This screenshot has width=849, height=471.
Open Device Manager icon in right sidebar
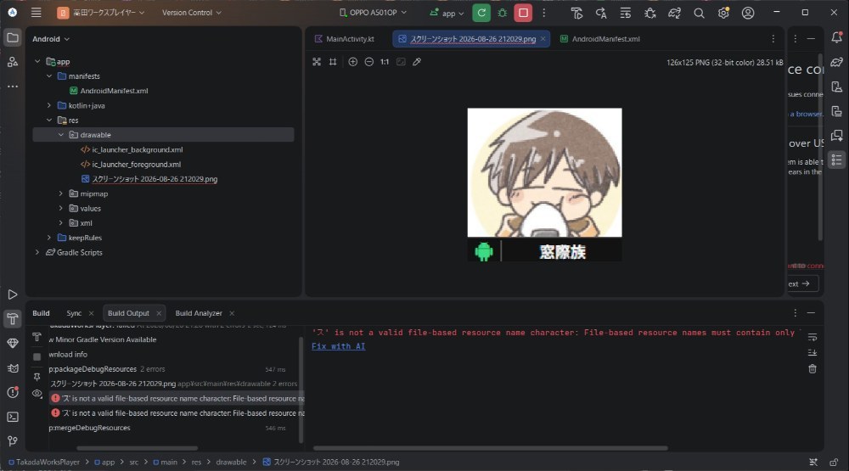pyautogui.click(x=836, y=87)
